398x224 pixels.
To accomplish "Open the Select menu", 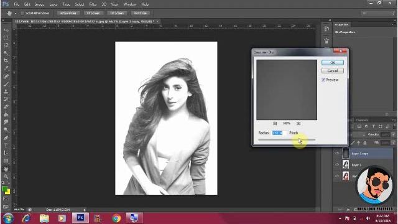I will point(80,4).
